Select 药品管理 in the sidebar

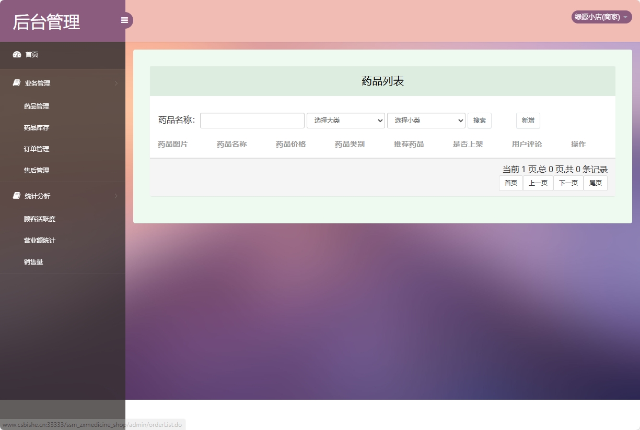[36, 106]
